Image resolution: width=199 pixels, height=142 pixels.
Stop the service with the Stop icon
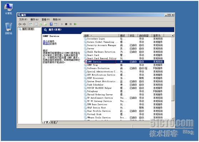coord(66,24)
